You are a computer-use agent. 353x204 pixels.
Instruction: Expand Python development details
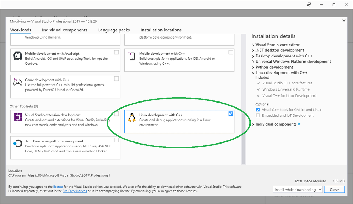click(253, 67)
